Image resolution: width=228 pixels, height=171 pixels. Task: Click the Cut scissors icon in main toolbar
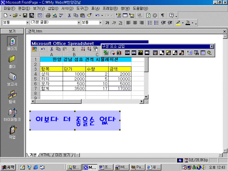point(69,15)
